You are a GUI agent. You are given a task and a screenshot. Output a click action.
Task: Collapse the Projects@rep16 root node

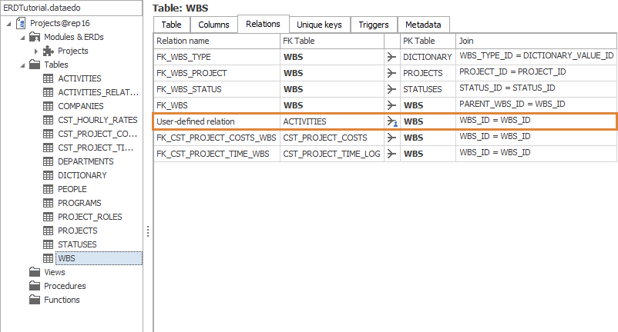[x=8, y=23]
